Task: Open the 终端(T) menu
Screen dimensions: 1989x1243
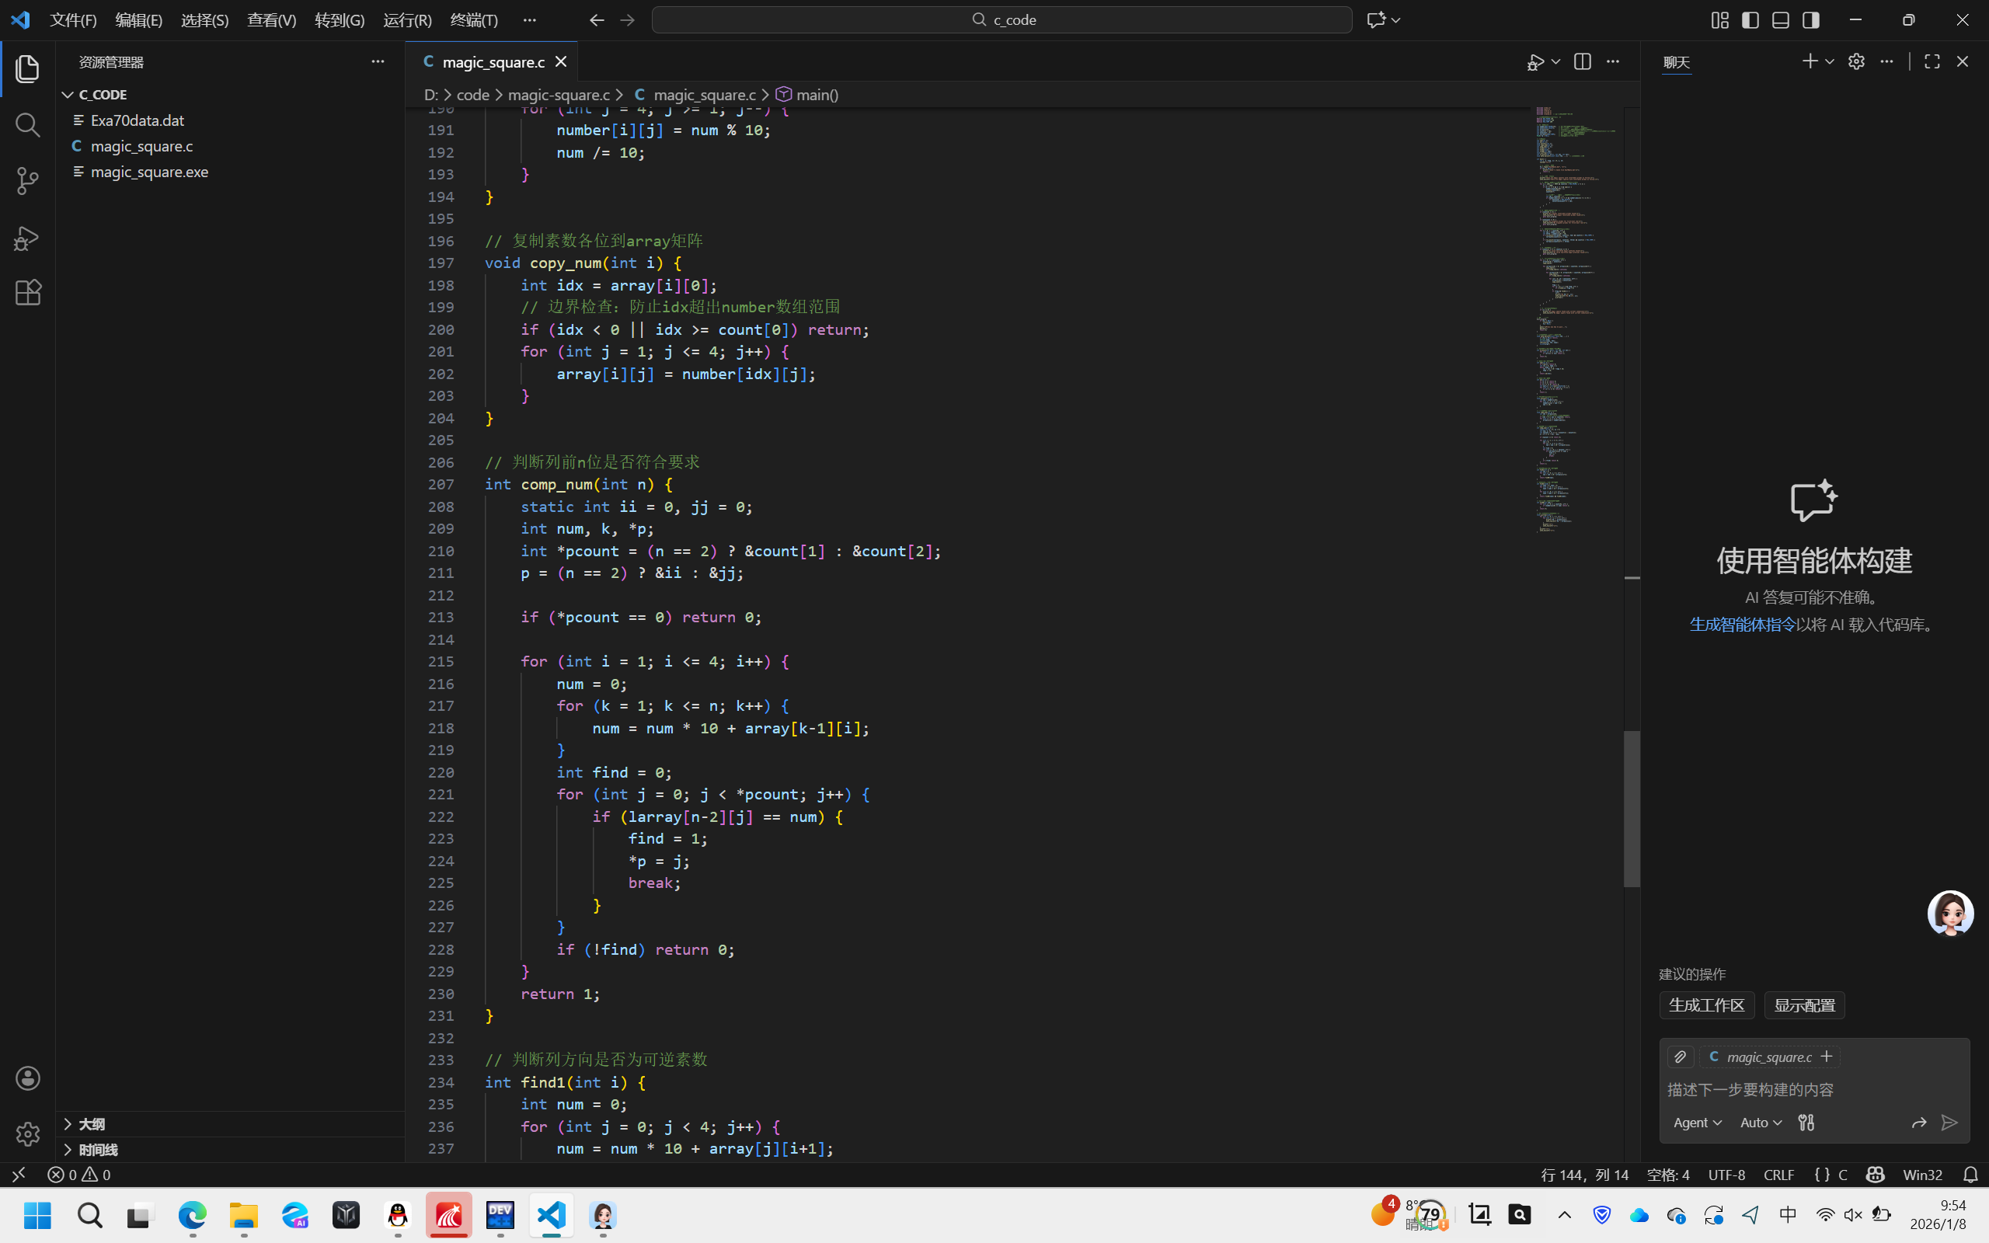Action: [x=473, y=19]
